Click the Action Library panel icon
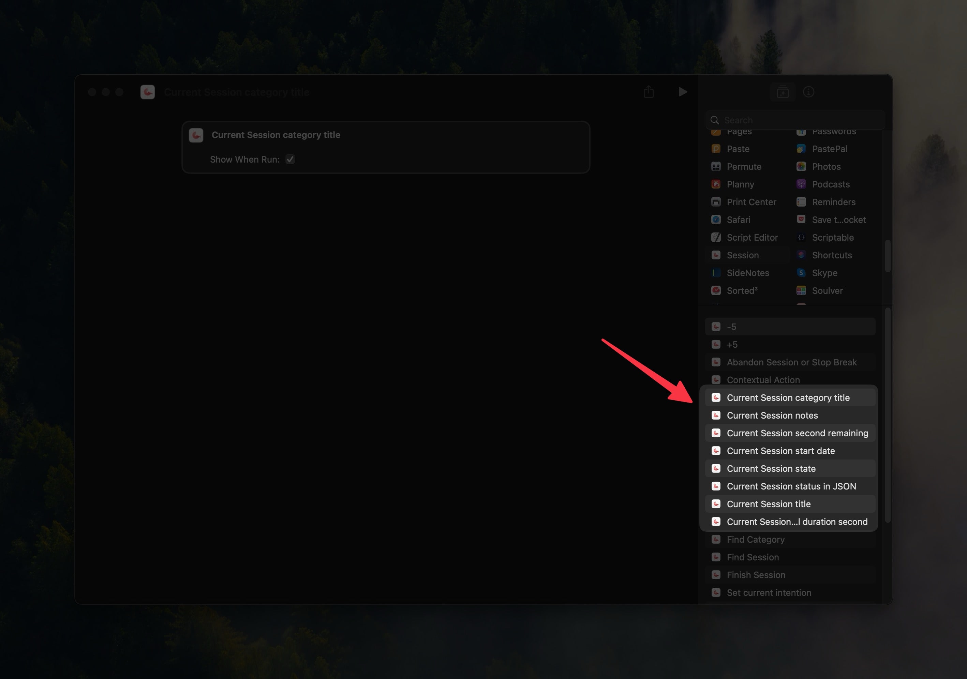The image size is (967, 679). [x=783, y=92]
